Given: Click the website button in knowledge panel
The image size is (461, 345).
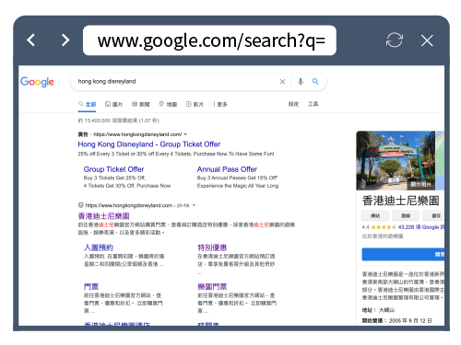Looking at the screenshot, I should point(375,216).
